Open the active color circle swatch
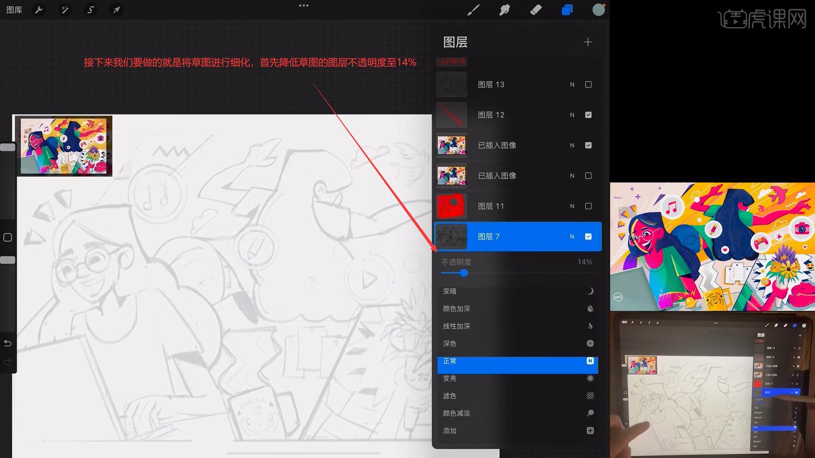The image size is (815, 458). pos(599,10)
